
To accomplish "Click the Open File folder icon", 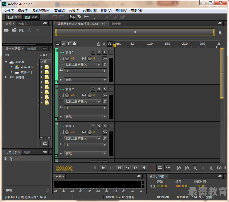I will (x=6, y=30).
